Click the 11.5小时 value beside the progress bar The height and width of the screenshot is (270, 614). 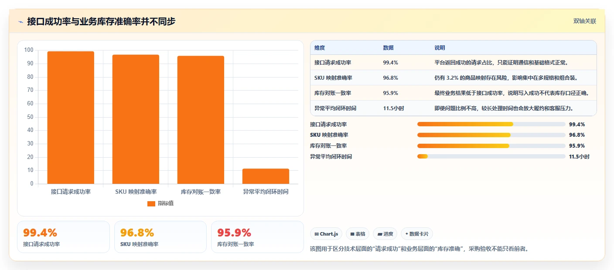coord(579,157)
